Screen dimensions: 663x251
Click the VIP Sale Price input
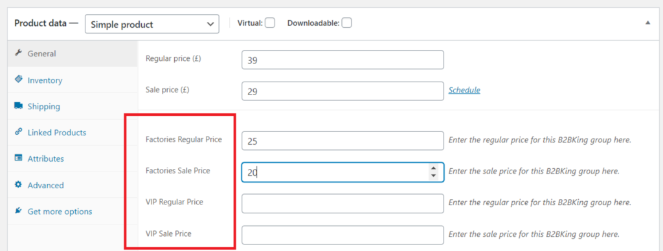(x=343, y=235)
